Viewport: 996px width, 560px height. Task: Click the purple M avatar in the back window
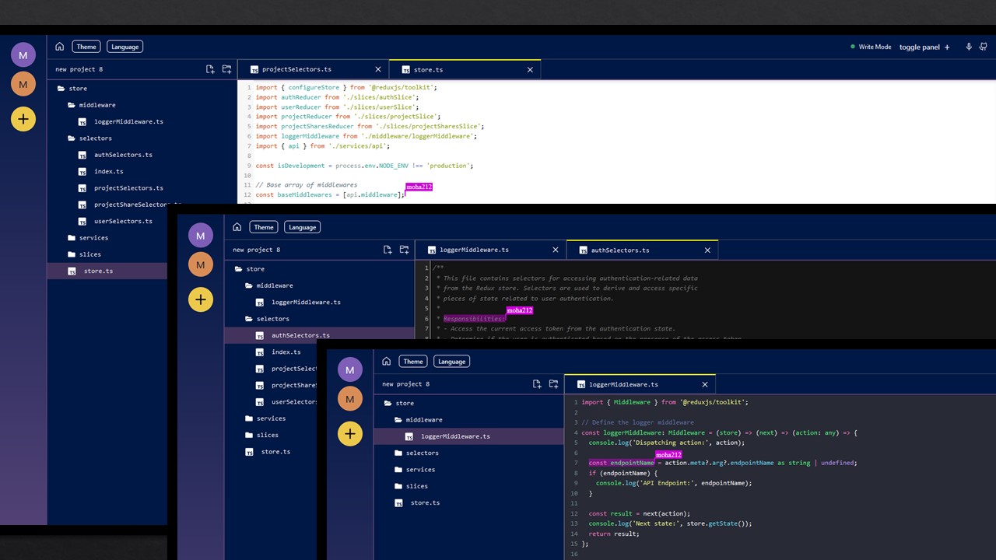tap(23, 54)
